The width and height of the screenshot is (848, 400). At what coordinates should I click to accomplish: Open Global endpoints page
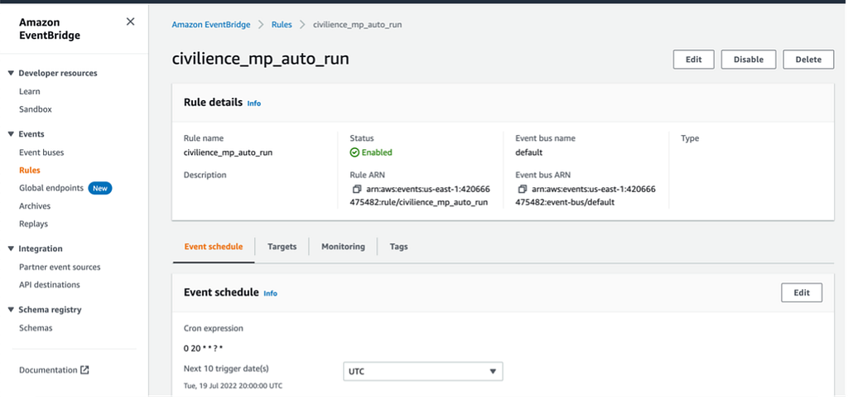pos(51,188)
